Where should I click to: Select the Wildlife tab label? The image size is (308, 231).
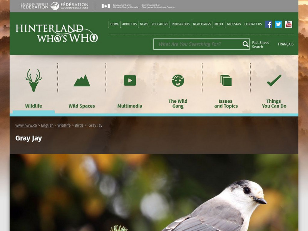click(33, 106)
